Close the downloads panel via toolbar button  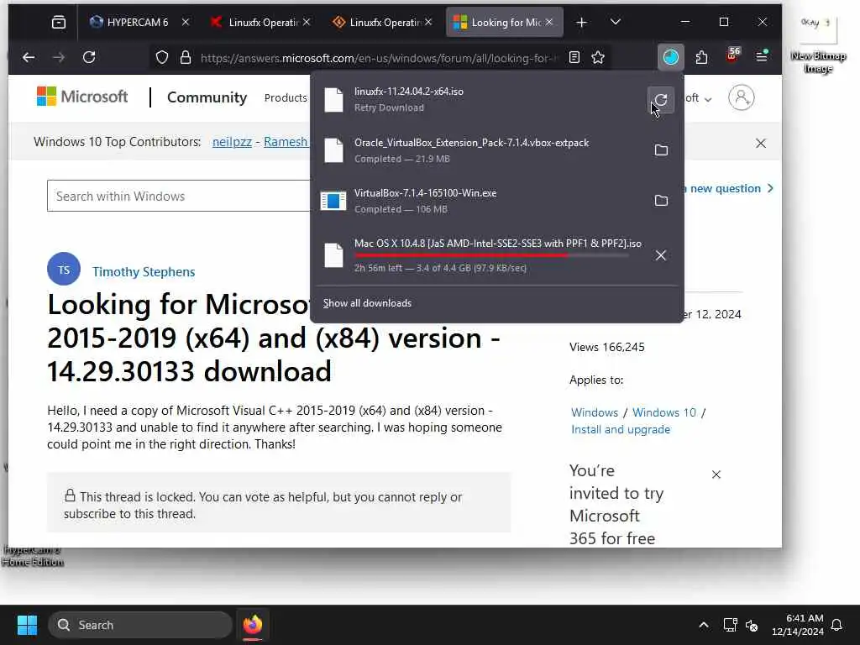pos(671,57)
